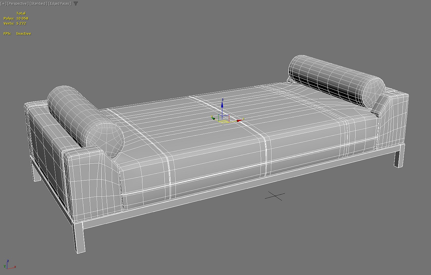Open the [+] viewport general menu

[x=4, y=4]
